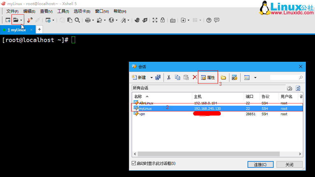Expand the 新建 dropdown arrow in Sessions dialog
Image resolution: width=315 pixels, height=177 pixels.
151,78
